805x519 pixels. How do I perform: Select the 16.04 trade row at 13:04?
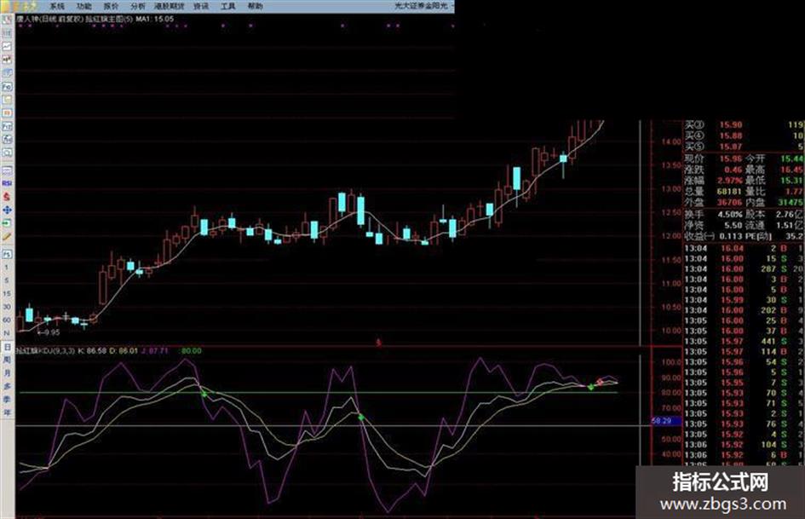[x=744, y=248]
